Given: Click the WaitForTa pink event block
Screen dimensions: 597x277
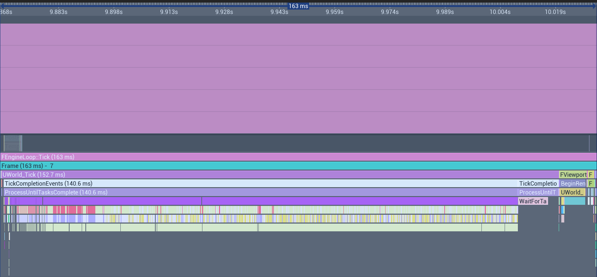Looking at the screenshot, I should tap(533, 201).
